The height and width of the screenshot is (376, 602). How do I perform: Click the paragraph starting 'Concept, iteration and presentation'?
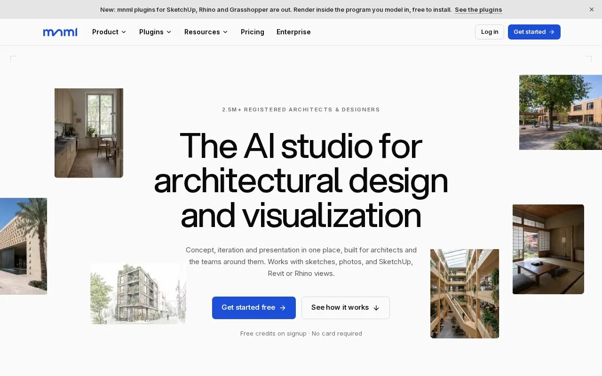coord(301,262)
